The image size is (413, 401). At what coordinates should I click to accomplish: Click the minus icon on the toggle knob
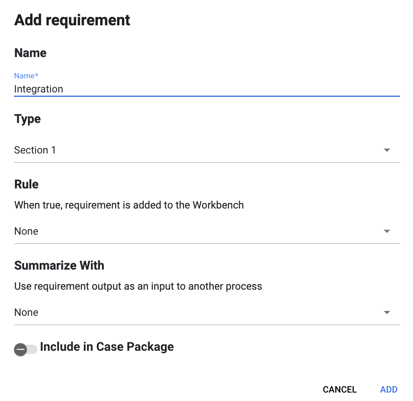click(x=20, y=350)
